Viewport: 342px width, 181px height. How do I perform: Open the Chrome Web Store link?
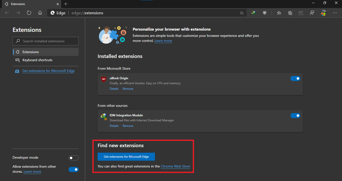click(x=175, y=166)
